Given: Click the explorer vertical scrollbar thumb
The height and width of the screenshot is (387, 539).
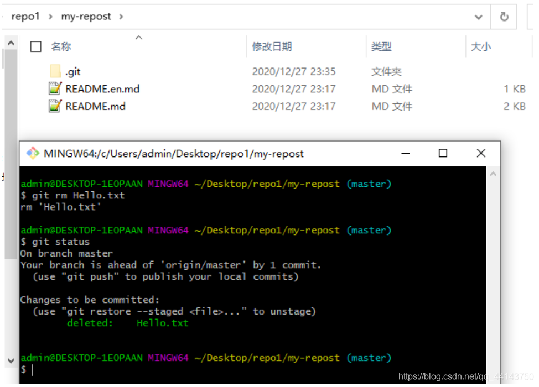Looking at the screenshot, I should pyautogui.click(x=11, y=154).
